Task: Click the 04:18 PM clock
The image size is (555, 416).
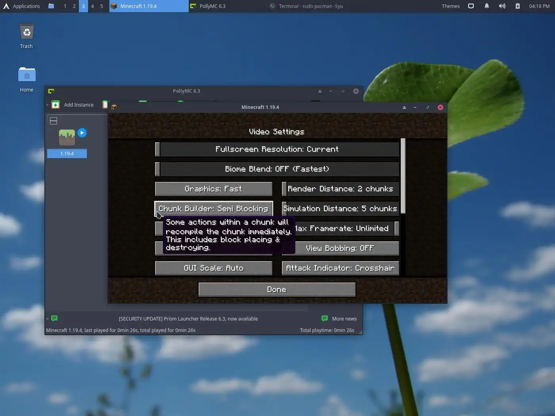Action: (539, 6)
